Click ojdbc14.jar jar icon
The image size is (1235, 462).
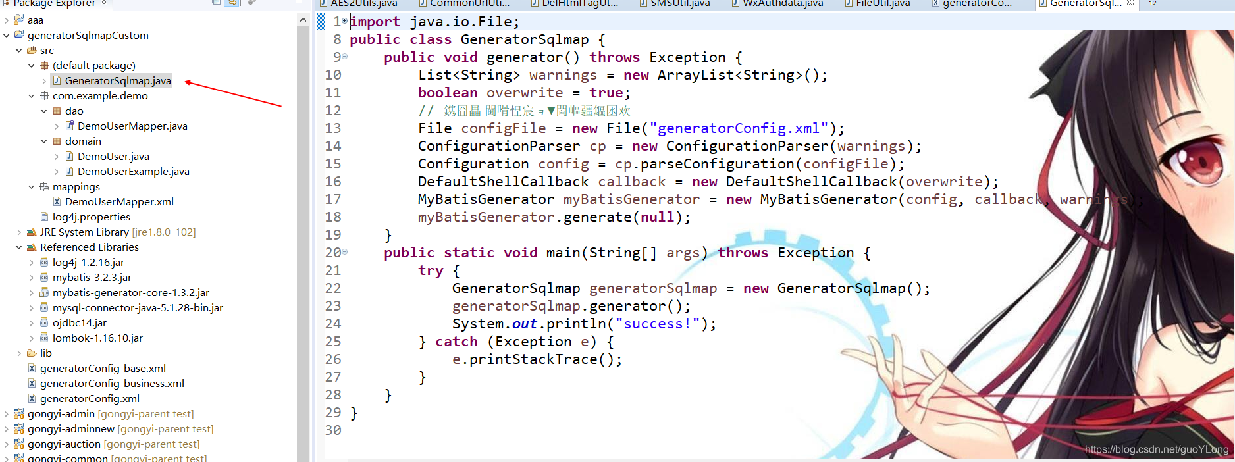click(x=44, y=322)
